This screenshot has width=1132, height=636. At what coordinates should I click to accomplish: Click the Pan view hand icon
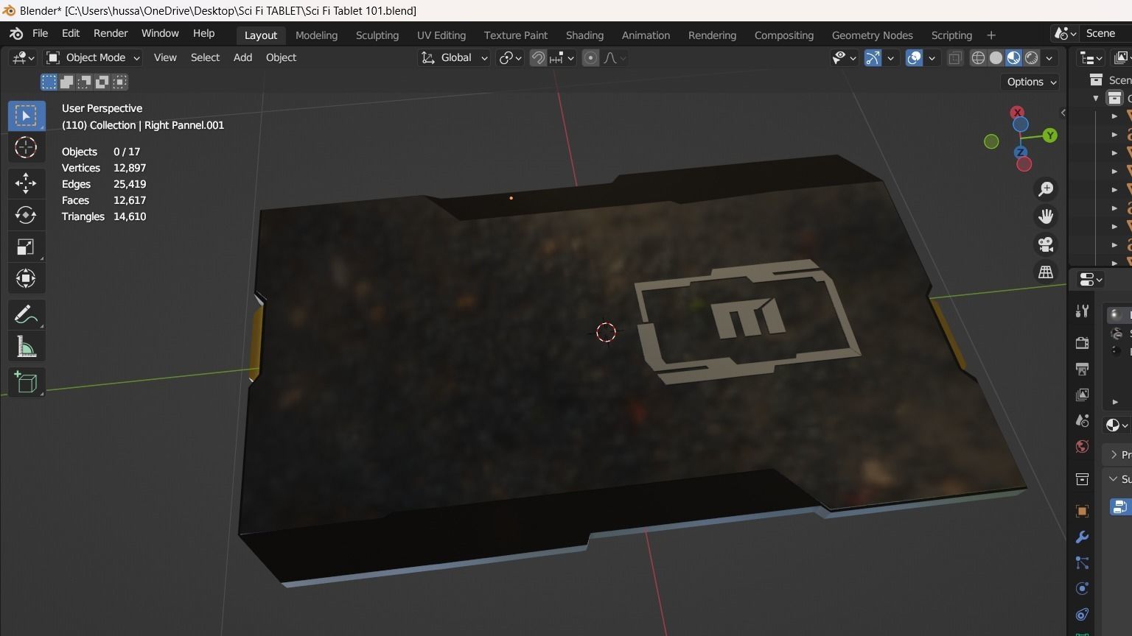[x=1046, y=216]
